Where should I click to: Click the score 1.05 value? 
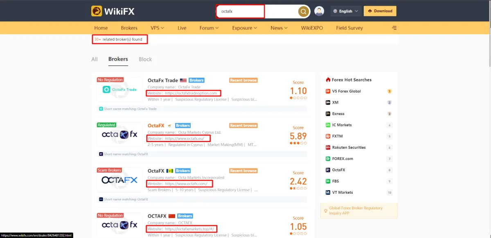pos(298,226)
